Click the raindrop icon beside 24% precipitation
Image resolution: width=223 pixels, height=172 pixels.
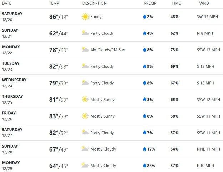point(145,166)
